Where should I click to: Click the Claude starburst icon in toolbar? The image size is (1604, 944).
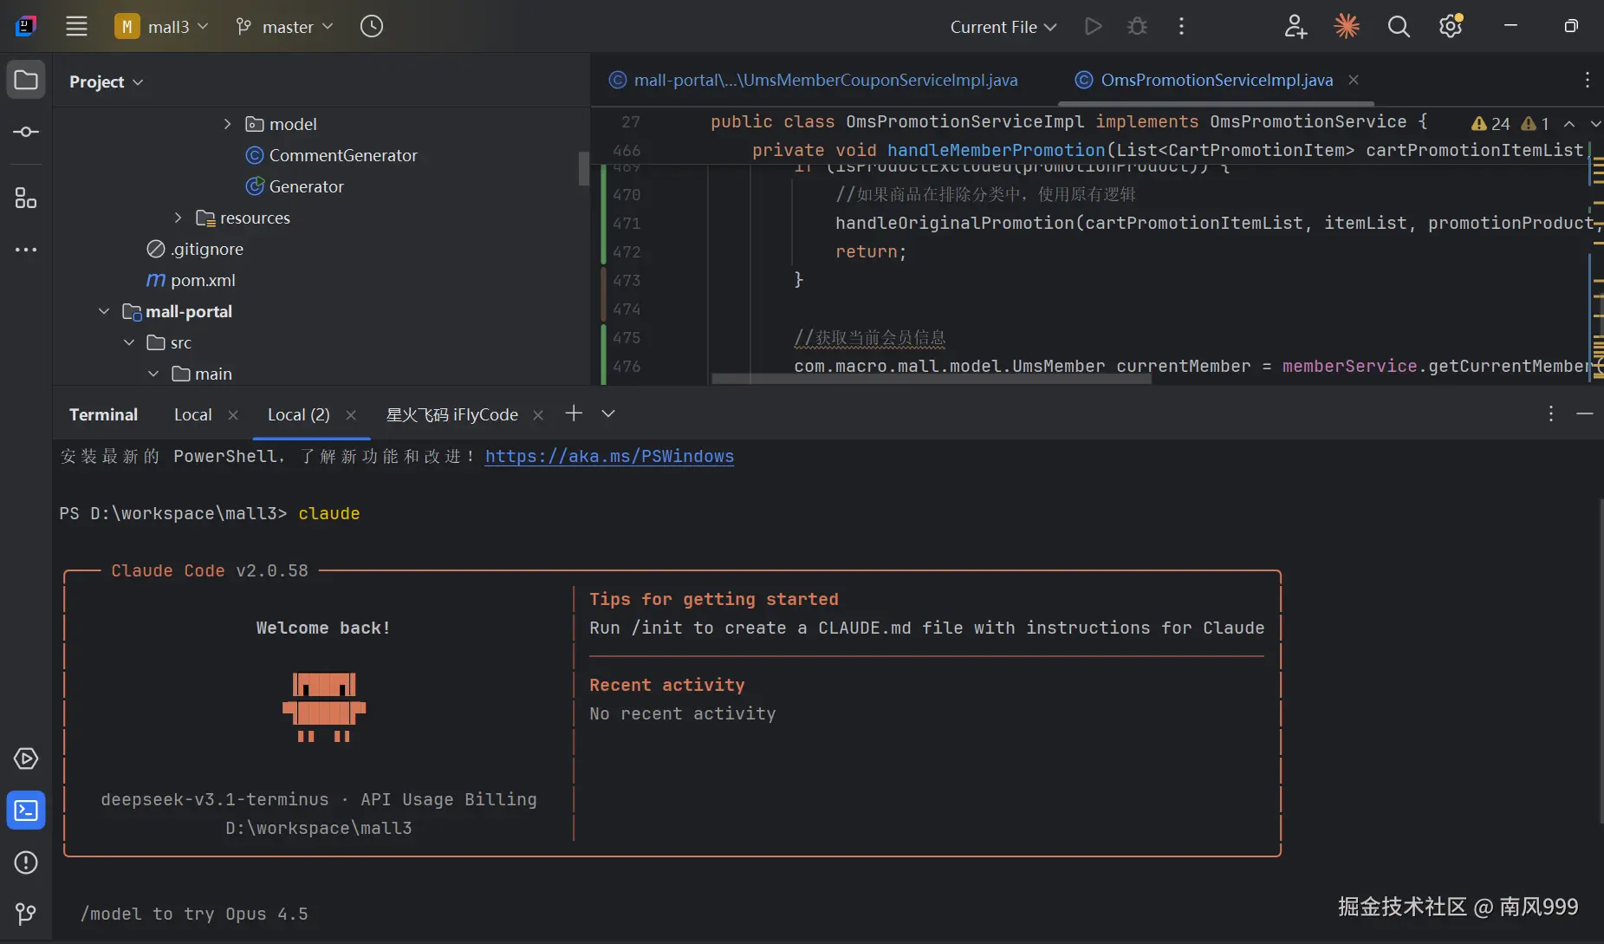click(x=1346, y=27)
